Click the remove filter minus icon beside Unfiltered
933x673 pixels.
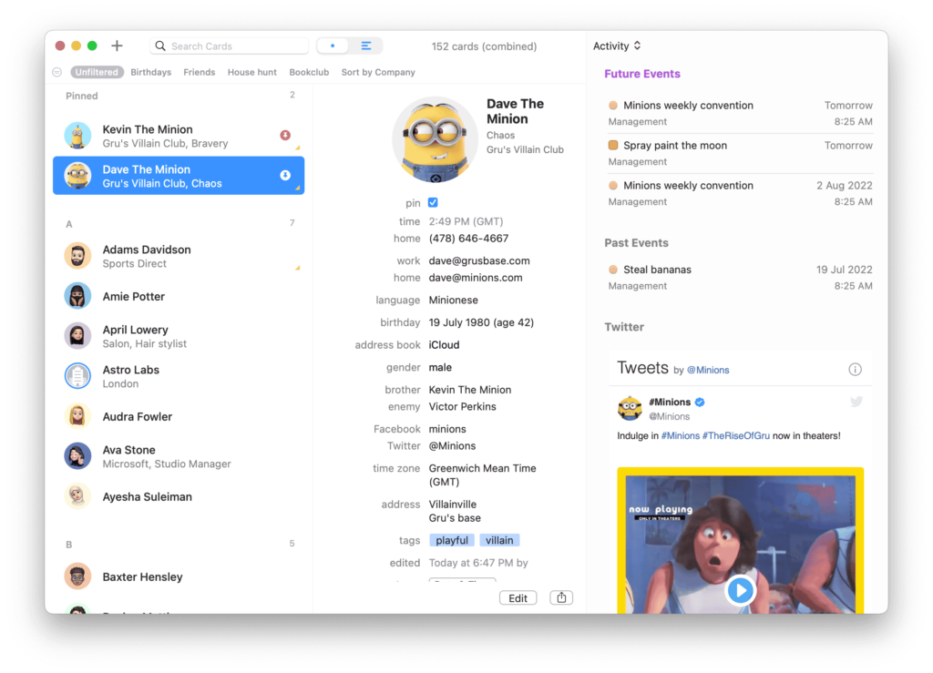(56, 71)
